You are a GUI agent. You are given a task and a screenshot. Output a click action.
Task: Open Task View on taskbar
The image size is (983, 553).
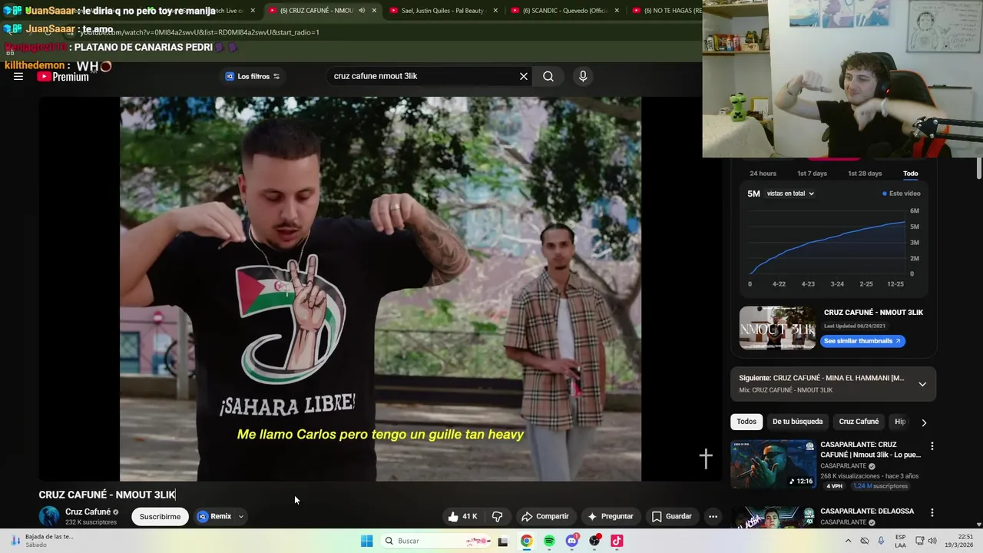(503, 541)
